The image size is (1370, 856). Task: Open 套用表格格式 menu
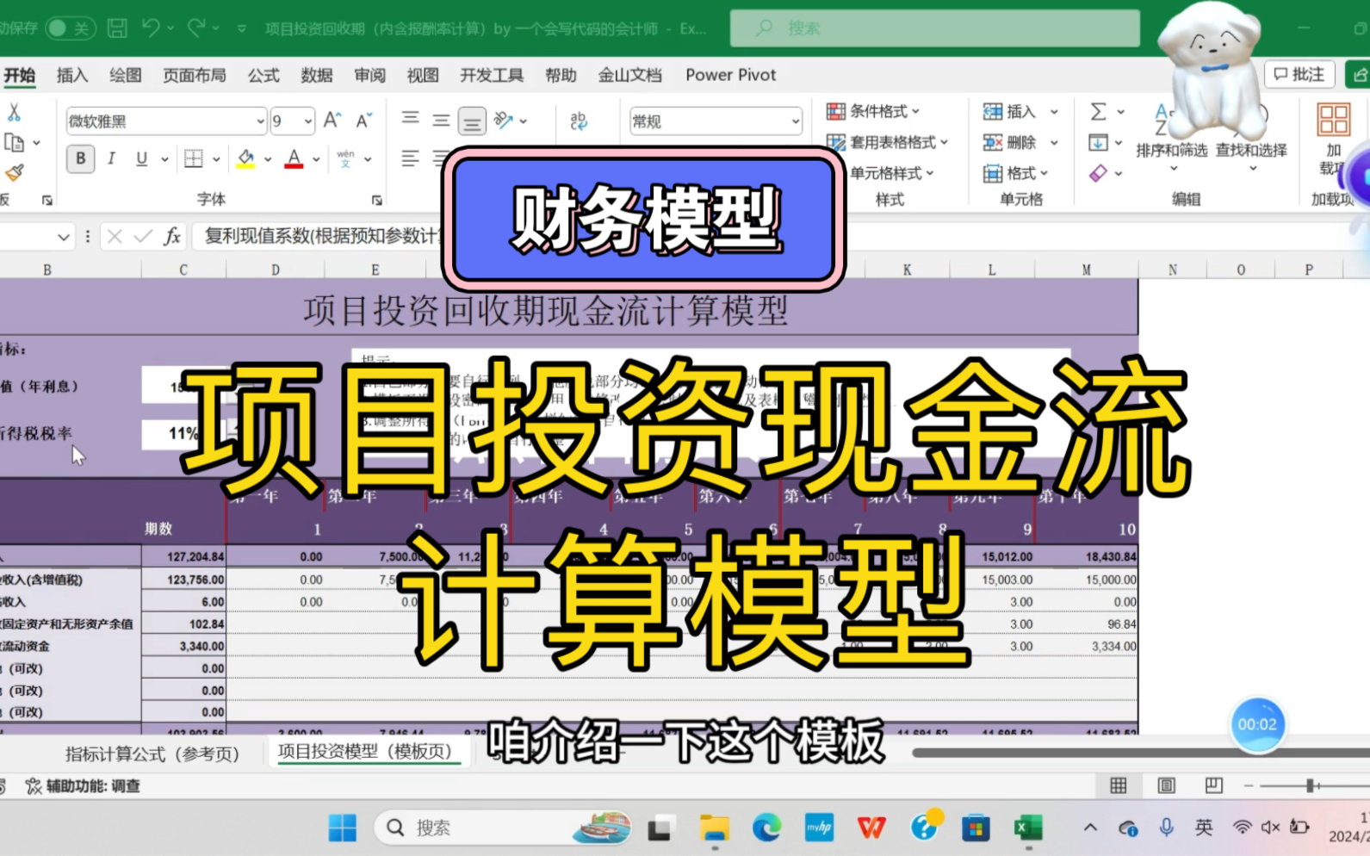(x=887, y=142)
